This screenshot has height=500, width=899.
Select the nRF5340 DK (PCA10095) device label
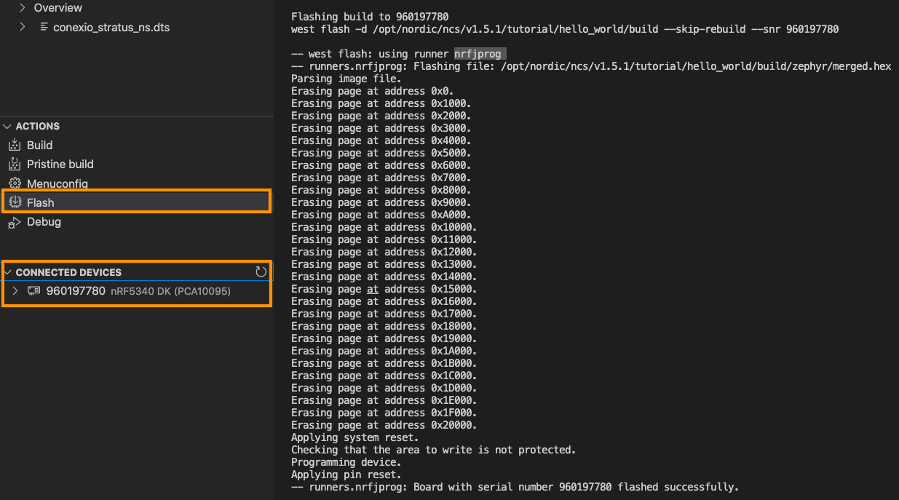tap(170, 291)
